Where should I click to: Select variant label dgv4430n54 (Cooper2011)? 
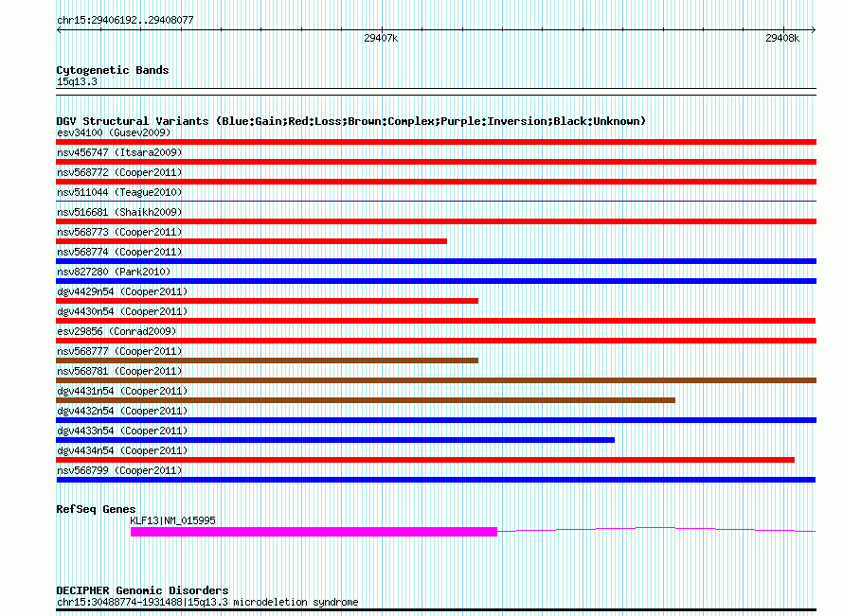click(x=122, y=311)
